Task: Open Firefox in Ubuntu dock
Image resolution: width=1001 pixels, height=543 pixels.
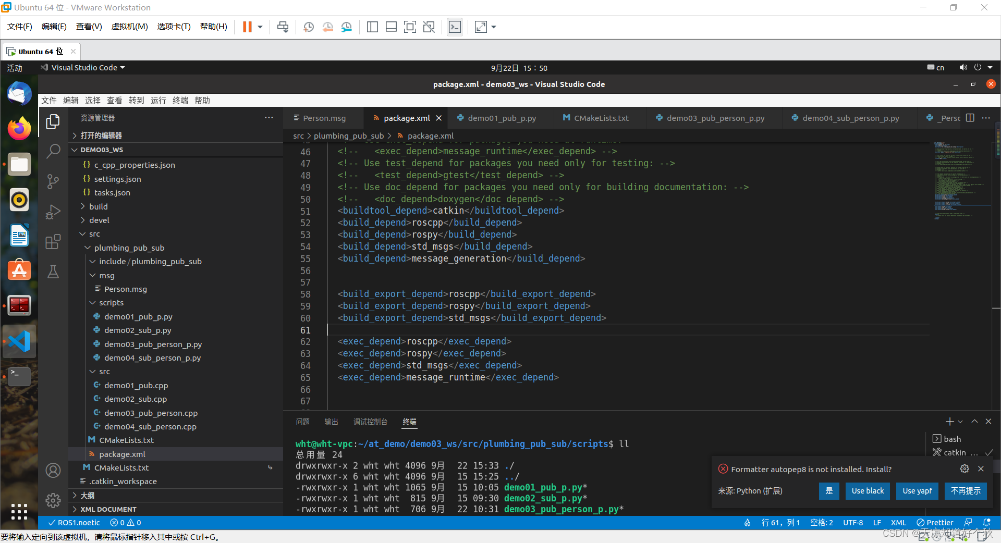Action: (x=19, y=129)
